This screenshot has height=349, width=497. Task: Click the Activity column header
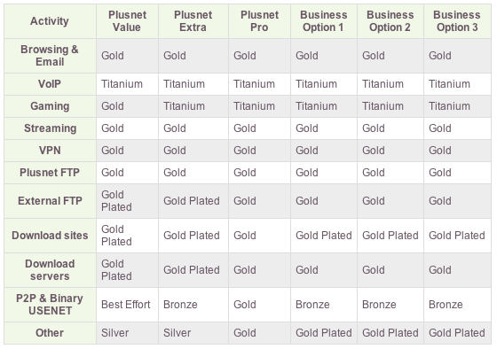click(50, 21)
